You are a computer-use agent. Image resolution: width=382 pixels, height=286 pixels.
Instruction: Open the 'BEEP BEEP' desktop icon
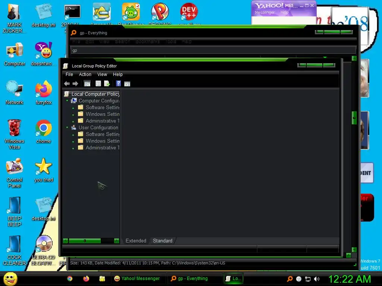click(x=15, y=212)
